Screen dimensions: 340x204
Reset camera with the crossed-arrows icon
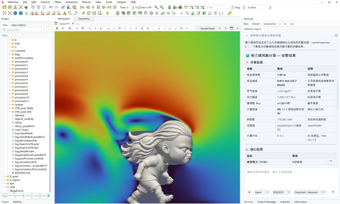4,13
